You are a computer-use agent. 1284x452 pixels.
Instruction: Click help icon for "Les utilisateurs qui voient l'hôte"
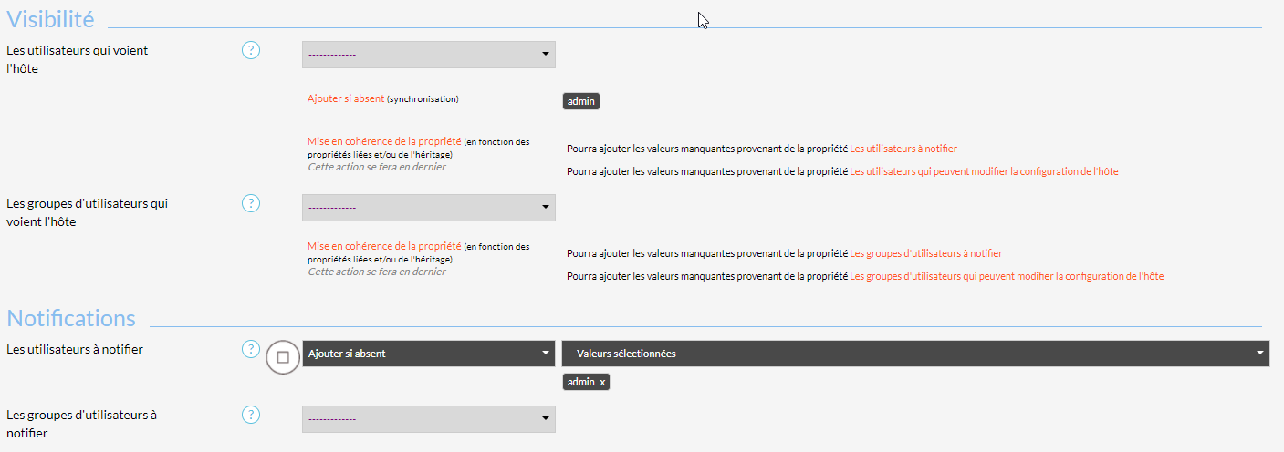click(x=251, y=50)
